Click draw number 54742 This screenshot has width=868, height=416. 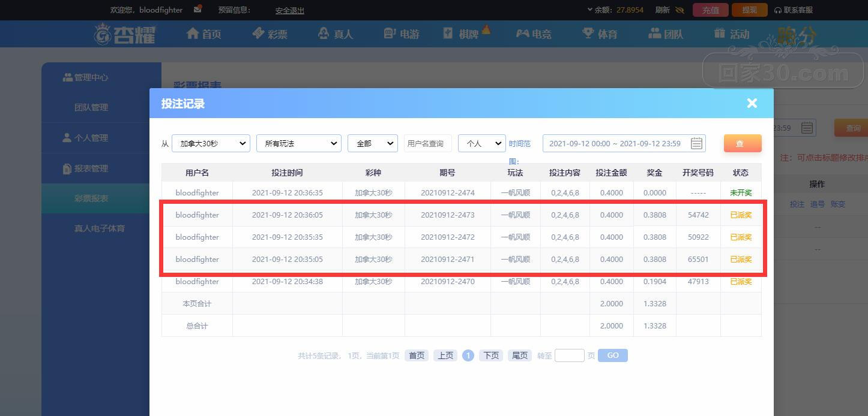[698, 215]
